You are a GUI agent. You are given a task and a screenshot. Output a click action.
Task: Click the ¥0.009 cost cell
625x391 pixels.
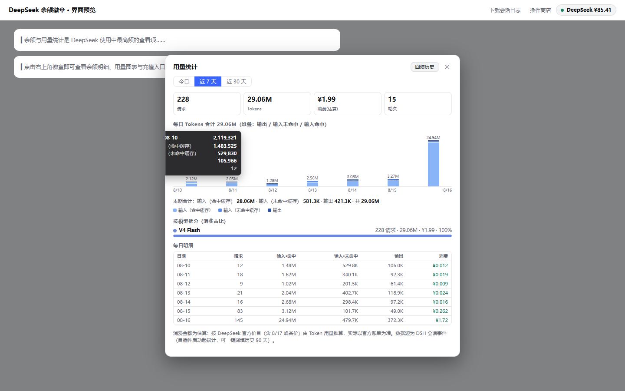(x=440, y=284)
